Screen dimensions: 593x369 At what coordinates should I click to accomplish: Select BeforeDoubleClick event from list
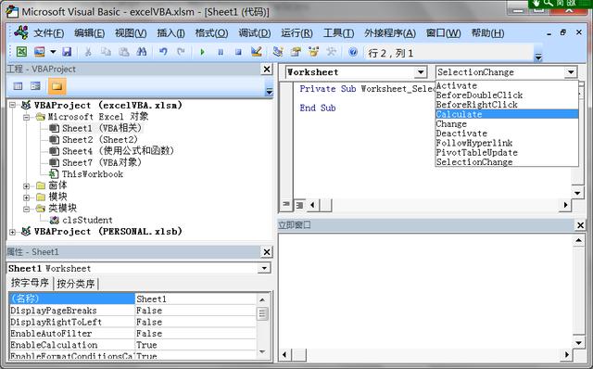coord(507,95)
